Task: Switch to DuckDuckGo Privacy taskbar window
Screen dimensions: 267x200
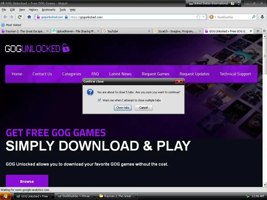Action: (76, 196)
